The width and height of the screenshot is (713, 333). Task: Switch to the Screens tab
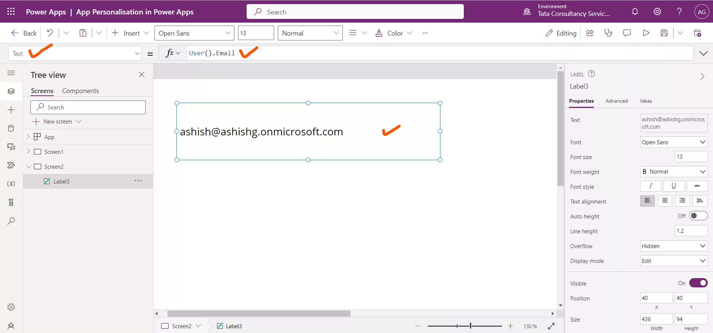tap(42, 91)
